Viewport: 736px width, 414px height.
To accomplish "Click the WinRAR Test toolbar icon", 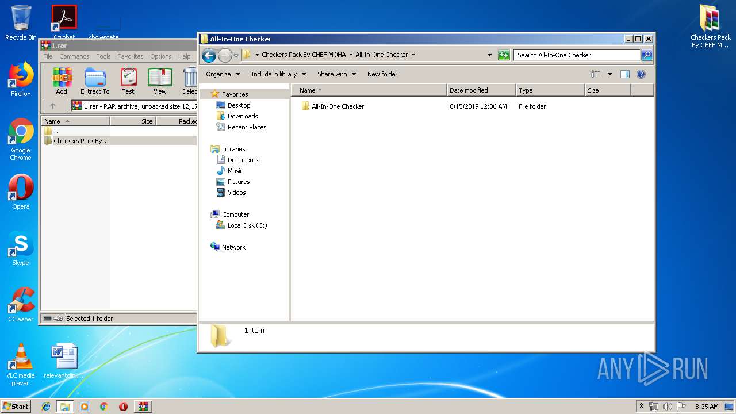I will tap(128, 81).
